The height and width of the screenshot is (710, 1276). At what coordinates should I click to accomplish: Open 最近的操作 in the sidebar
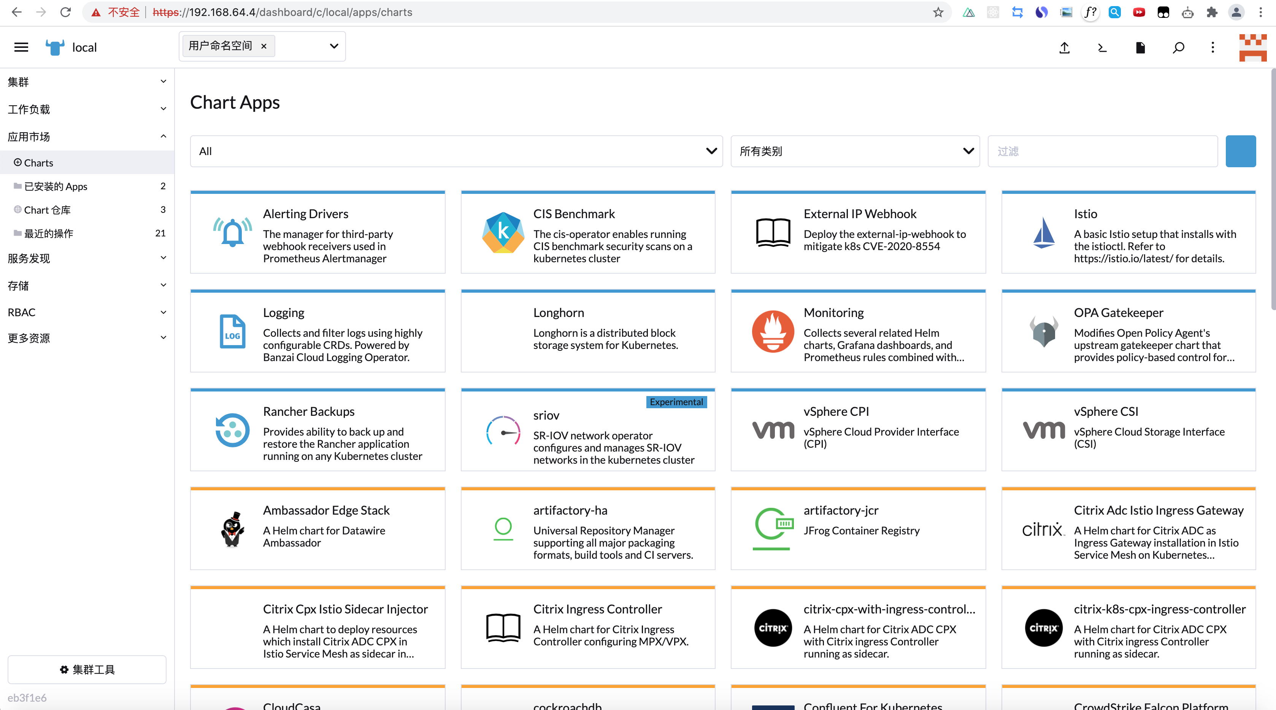(x=87, y=233)
